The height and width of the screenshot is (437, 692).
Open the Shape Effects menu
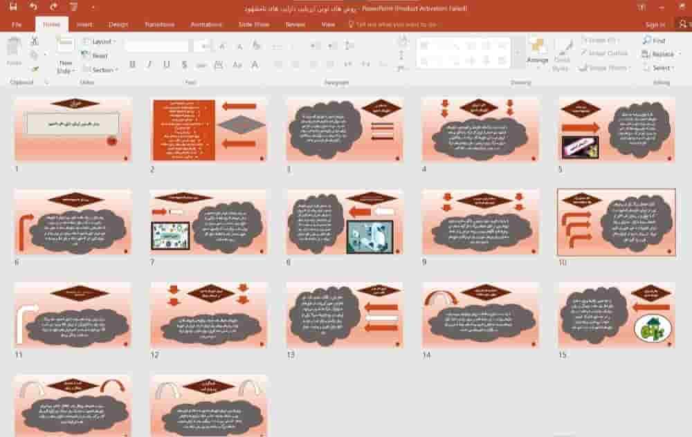click(x=605, y=68)
